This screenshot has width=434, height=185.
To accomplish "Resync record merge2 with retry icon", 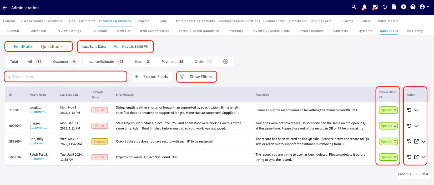I will coord(409,126).
